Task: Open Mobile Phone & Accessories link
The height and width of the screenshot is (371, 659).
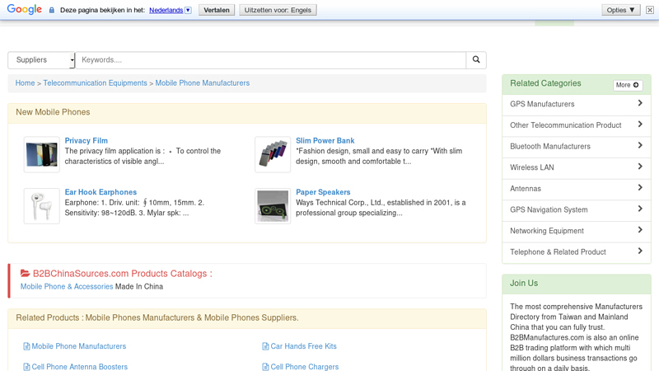Action: (67, 286)
